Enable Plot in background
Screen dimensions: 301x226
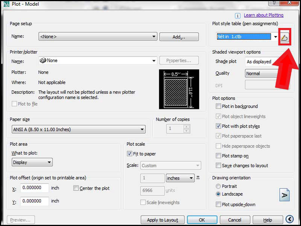click(218, 106)
